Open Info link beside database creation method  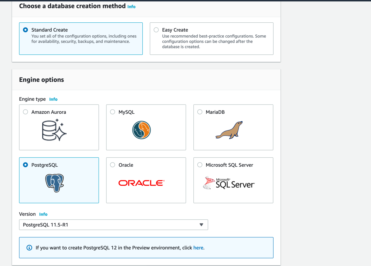tap(131, 7)
